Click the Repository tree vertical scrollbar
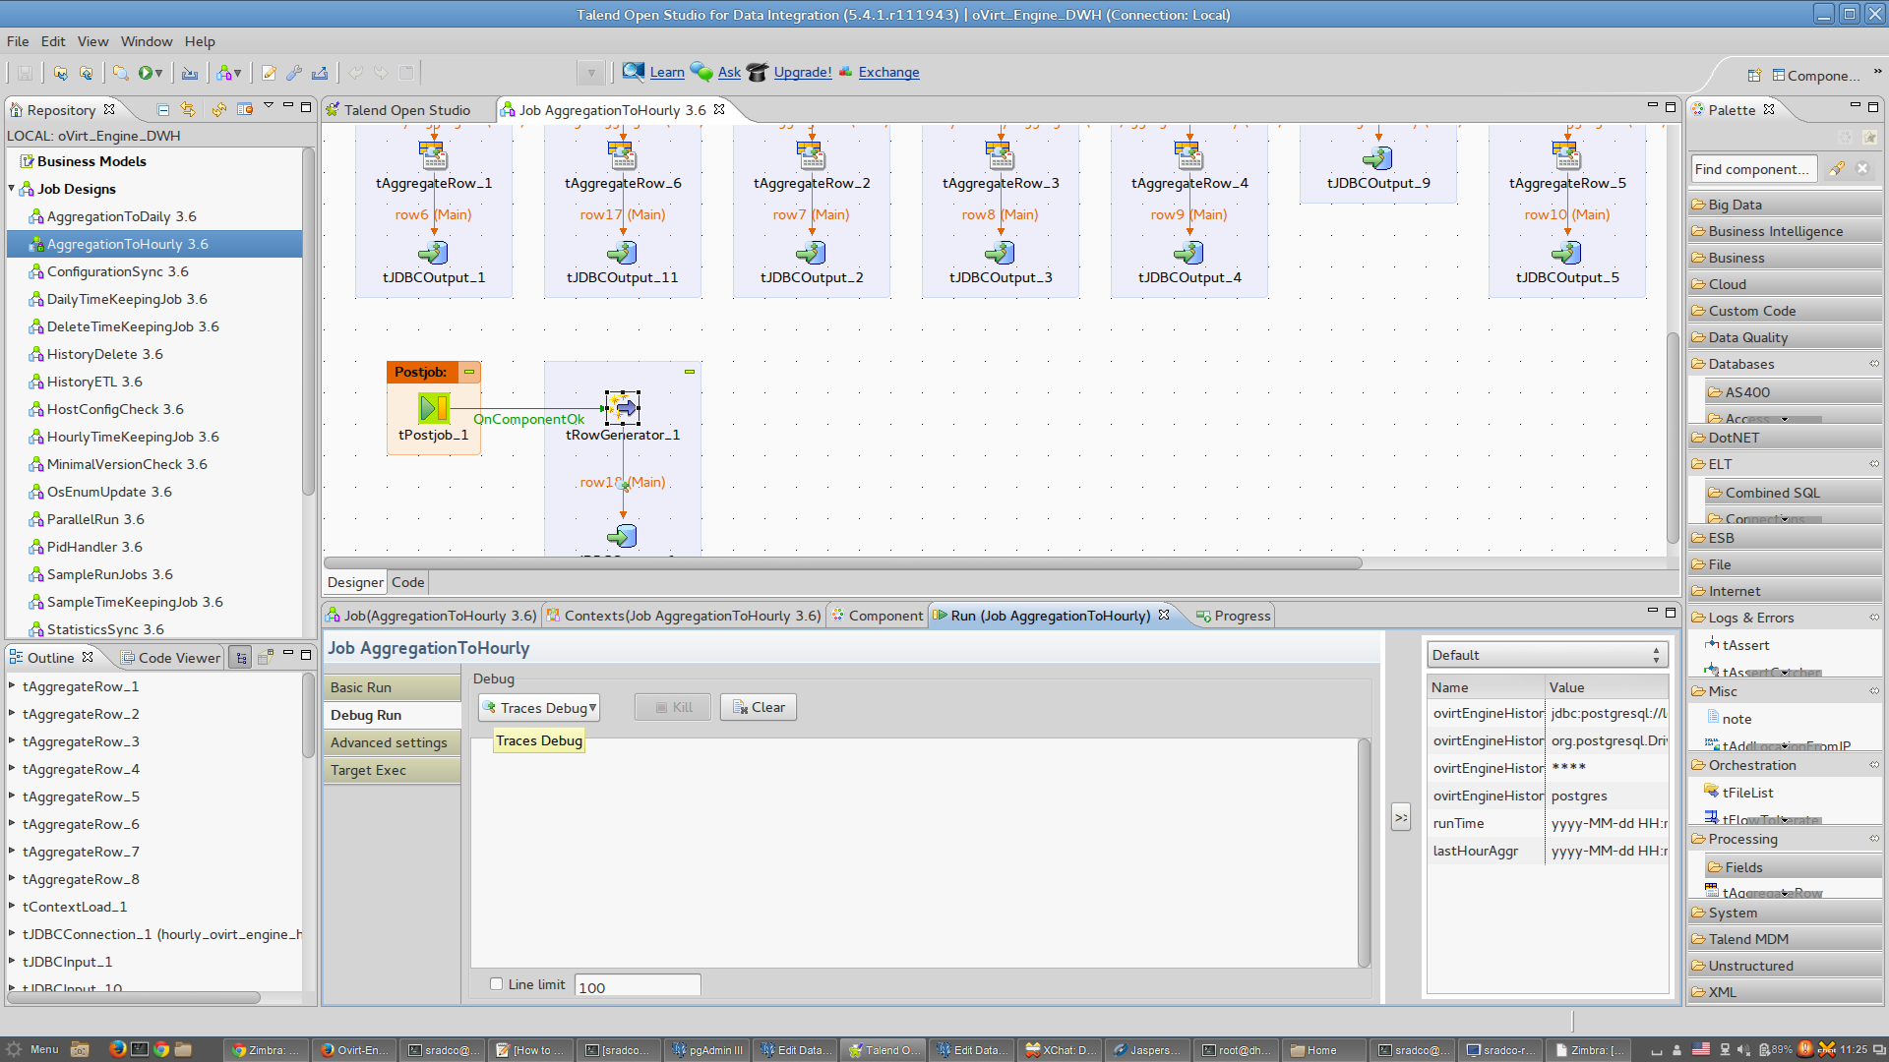Screen dimensions: 1889x1062 (308, 322)
